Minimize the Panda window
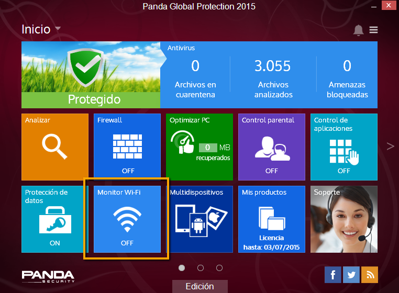This screenshot has height=293, width=399. [x=373, y=6]
